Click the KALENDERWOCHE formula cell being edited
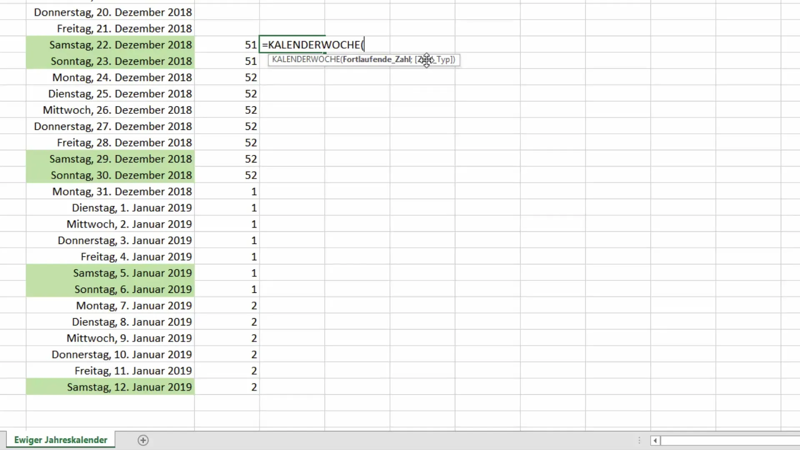Screen dimensions: 800x450 point(292,45)
